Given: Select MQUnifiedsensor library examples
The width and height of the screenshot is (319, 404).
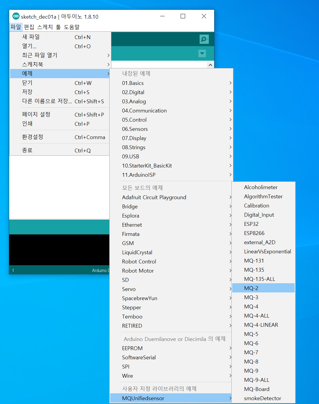Looking at the screenshot, I should 171,398.
